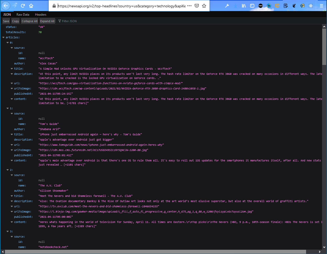Open the Firefox hamburger application menu
Screen dimensions: 327x254
point(321,6)
